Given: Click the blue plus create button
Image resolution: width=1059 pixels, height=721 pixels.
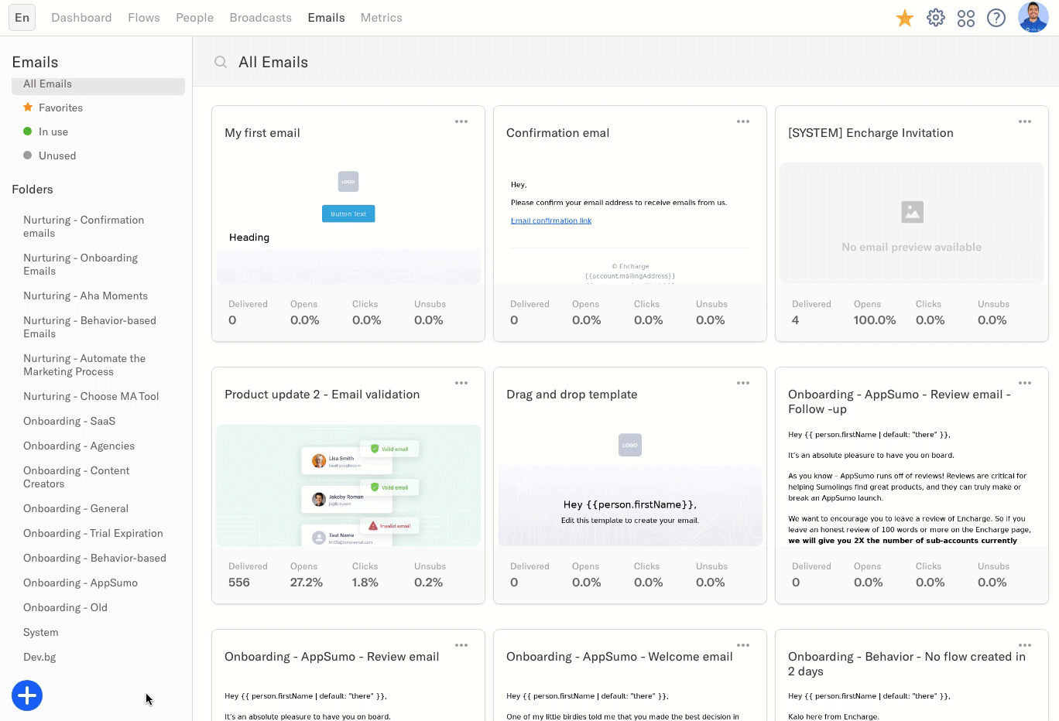Looking at the screenshot, I should (x=27, y=695).
